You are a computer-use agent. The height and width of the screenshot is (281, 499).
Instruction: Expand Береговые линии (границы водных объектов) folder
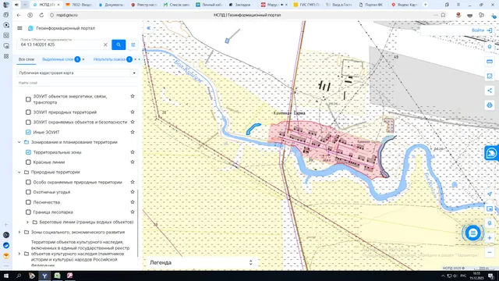point(27,222)
